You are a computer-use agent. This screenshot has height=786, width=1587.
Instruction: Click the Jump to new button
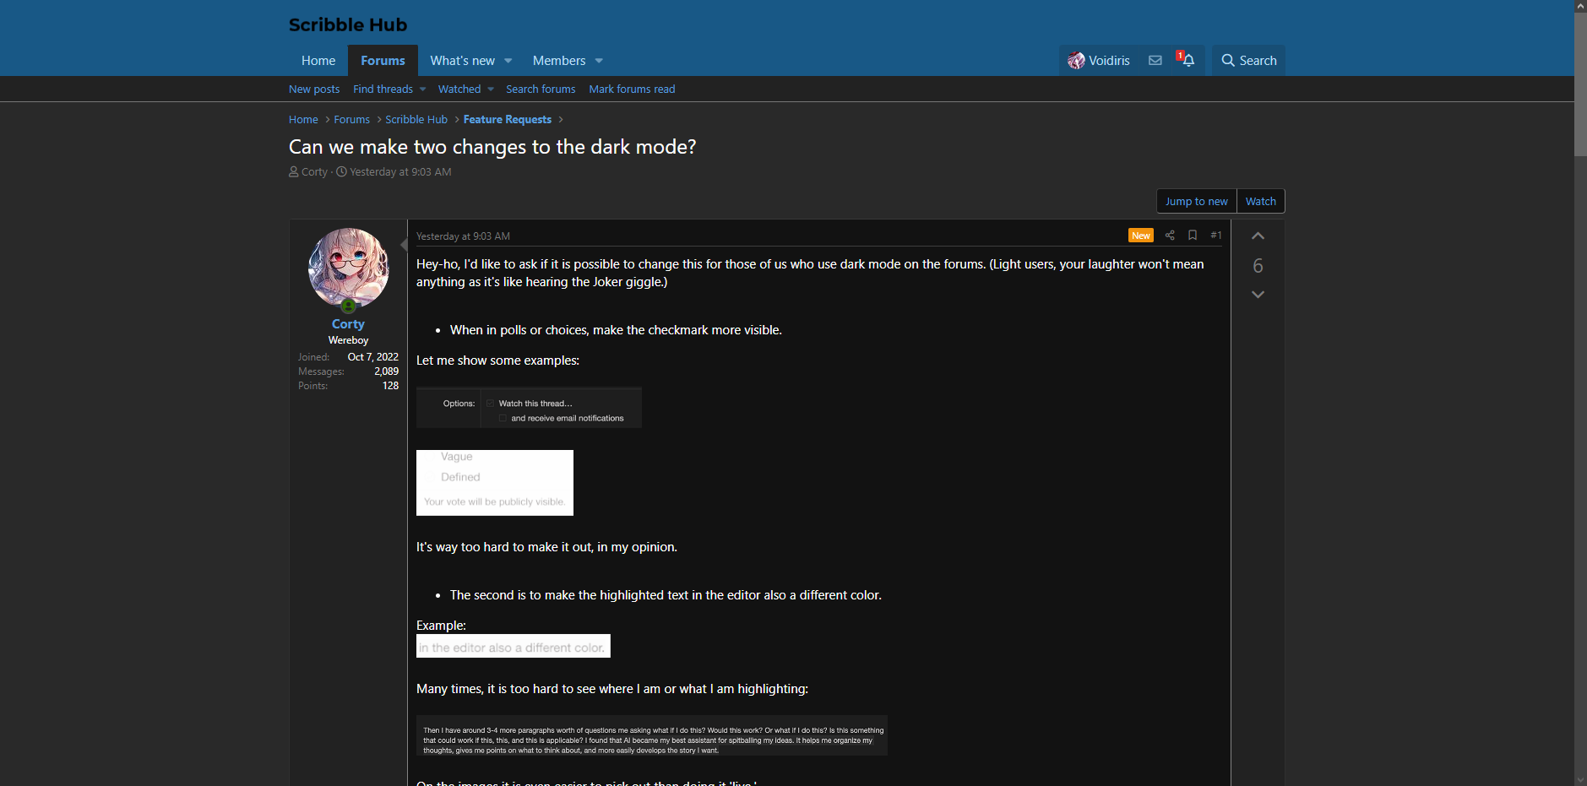tap(1196, 201)
